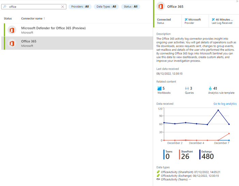Image resolution: width=239 pixels, height=186 pixels.
Task: Open the Status filter dropdown
Action: coord(131,6)
